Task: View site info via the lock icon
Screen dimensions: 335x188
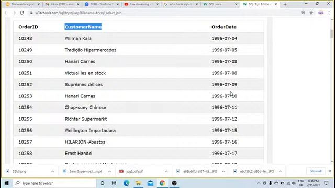Action: [31, 13]
